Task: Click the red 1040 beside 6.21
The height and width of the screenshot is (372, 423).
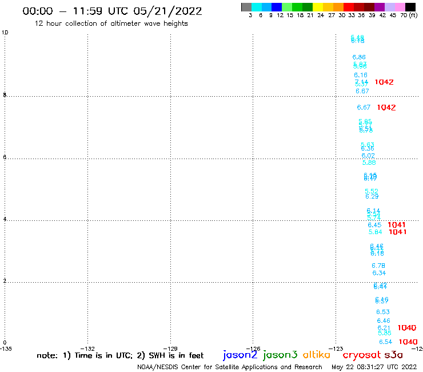Action: pyautogui.click(x=407, y=328)
